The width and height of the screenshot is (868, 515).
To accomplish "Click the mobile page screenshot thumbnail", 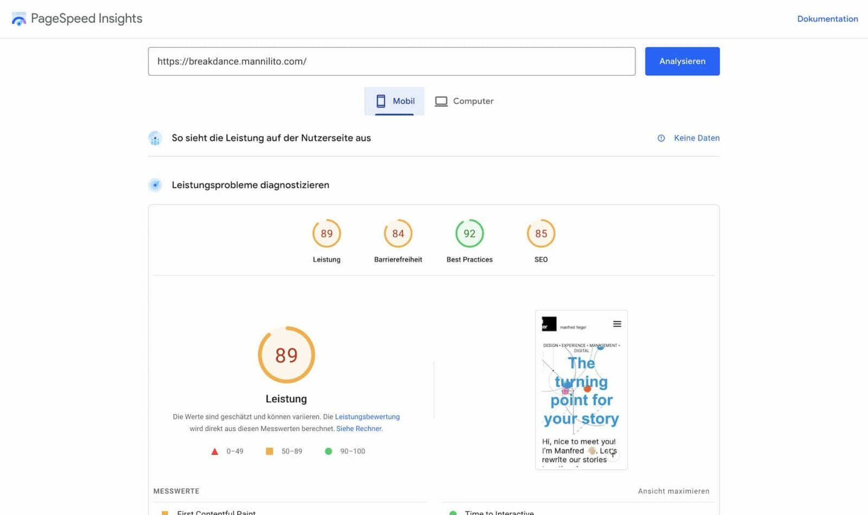I will point(582,390).
